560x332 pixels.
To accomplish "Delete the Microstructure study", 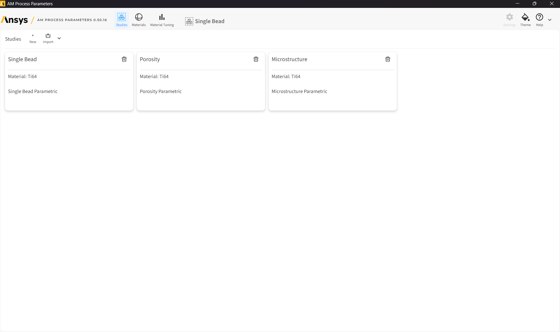I will pos(388,59).
